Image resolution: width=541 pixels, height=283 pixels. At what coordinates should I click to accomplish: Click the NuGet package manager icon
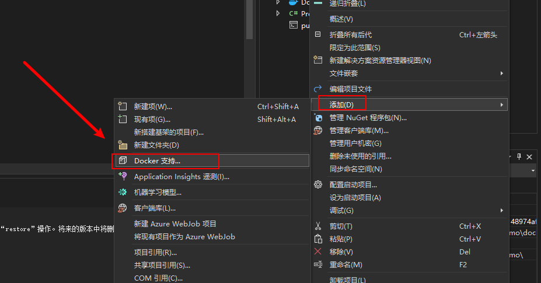point(318,118)
